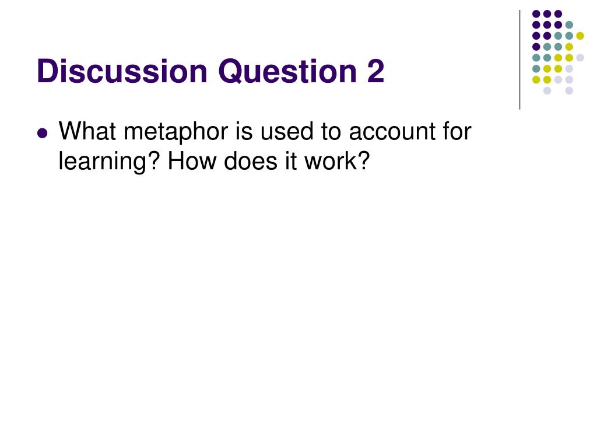The width and height of the screenshot is (597, 448).
Task: Click the bottom-left yellow dot in the seventh row
Action: [x=536, y=79]
